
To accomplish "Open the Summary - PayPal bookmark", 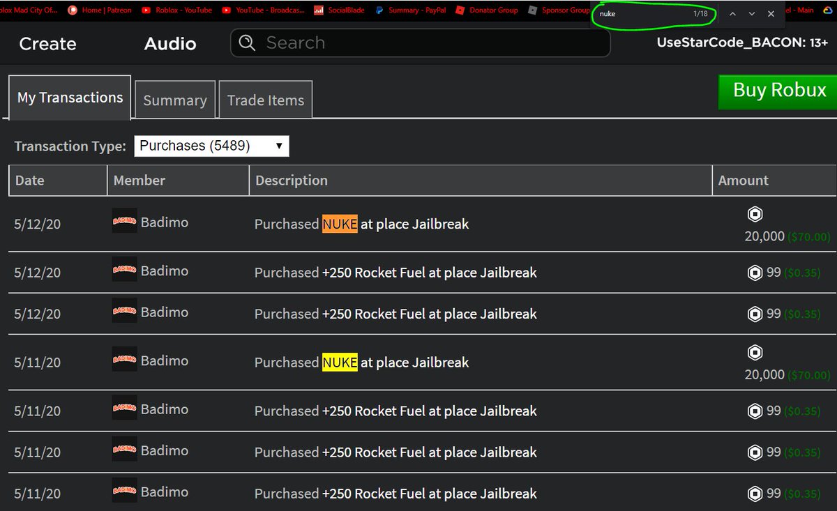I will click(x=410, y=10).
